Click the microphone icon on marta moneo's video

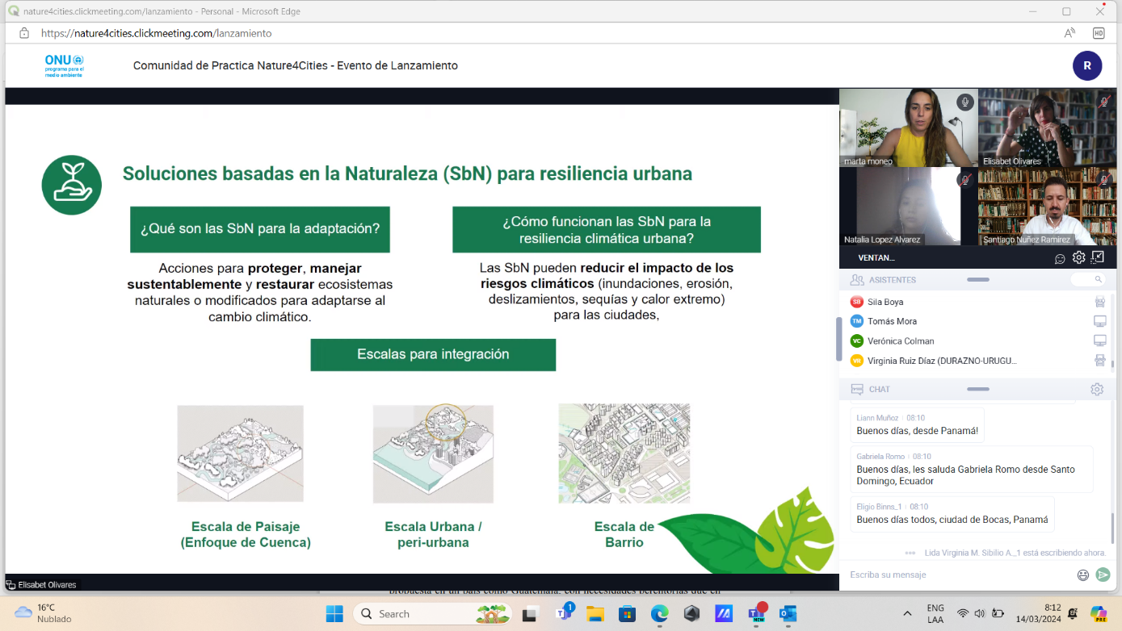coord(964,102)
